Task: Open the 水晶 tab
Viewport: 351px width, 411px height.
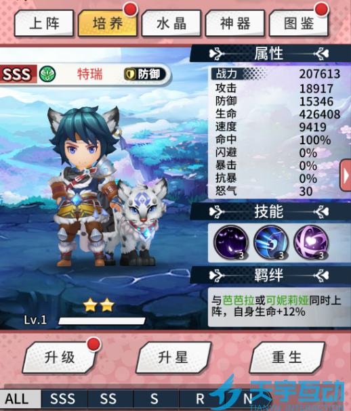Action: point(171,23)
